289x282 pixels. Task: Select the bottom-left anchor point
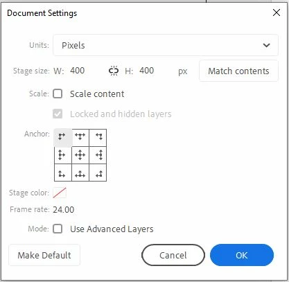[x=63, y=173]
